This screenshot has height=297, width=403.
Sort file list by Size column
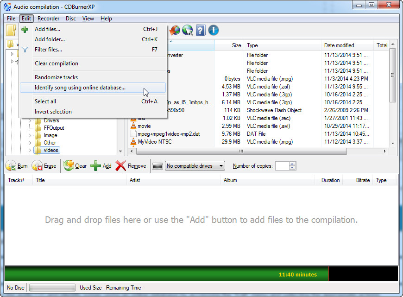click(x=229, y=45)
